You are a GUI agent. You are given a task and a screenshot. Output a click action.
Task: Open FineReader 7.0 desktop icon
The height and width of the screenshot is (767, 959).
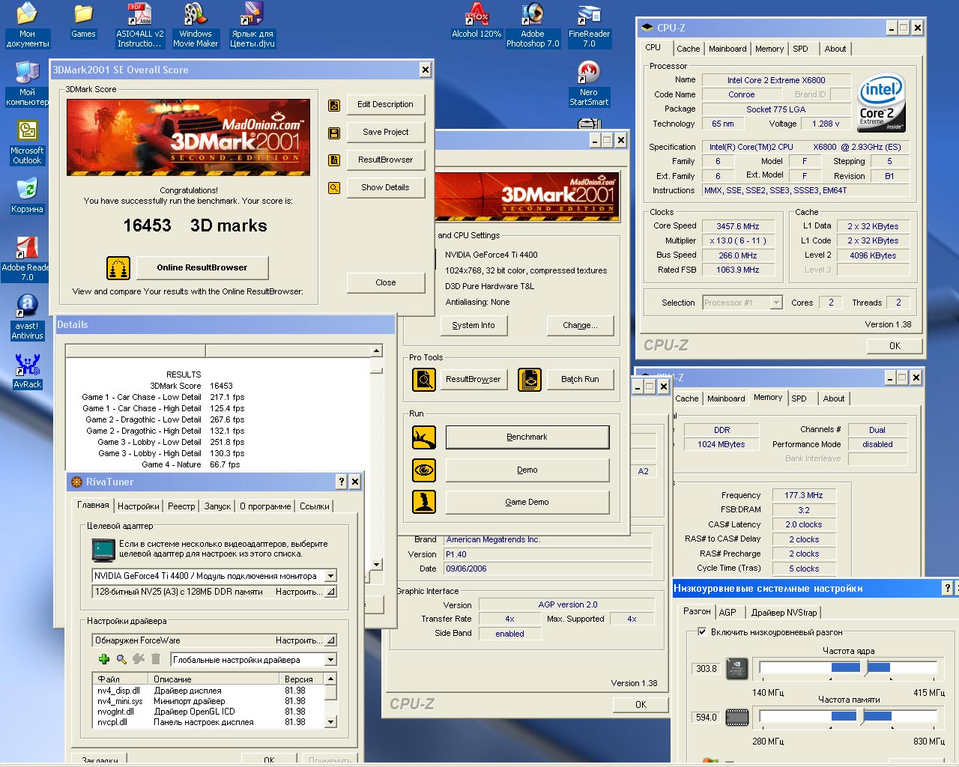(589, 25)
